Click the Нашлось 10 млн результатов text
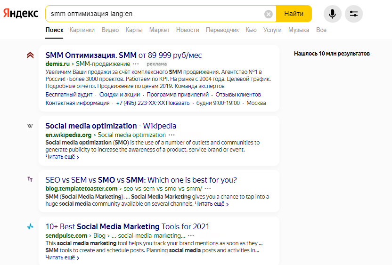The width and height of the screenshot is (392, 265). click(332, 54)
